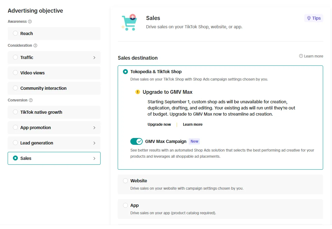The image size is (332, 229).
Task: Click Learn more beside Sales destination
Action: [x=313, y=56]
